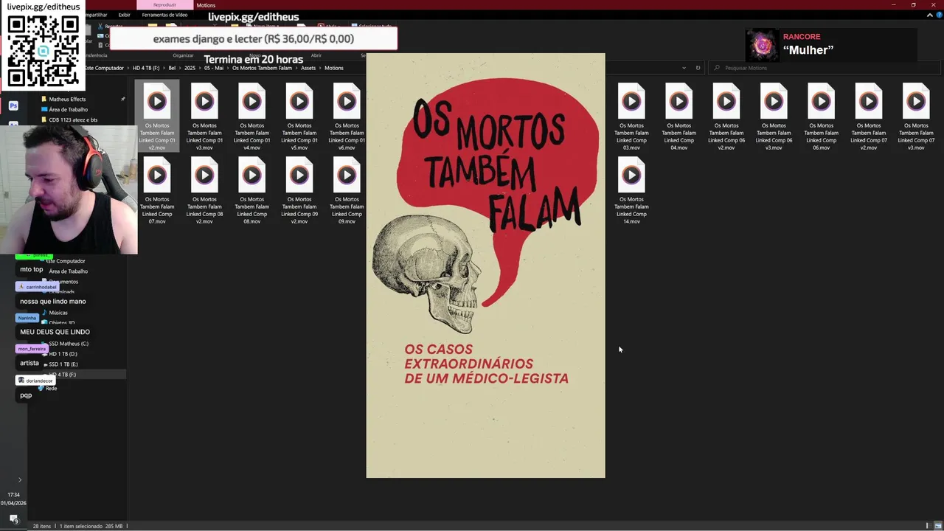
Task: Select file Linked Comp 06 v2.mov
Action: pos(726,115)
